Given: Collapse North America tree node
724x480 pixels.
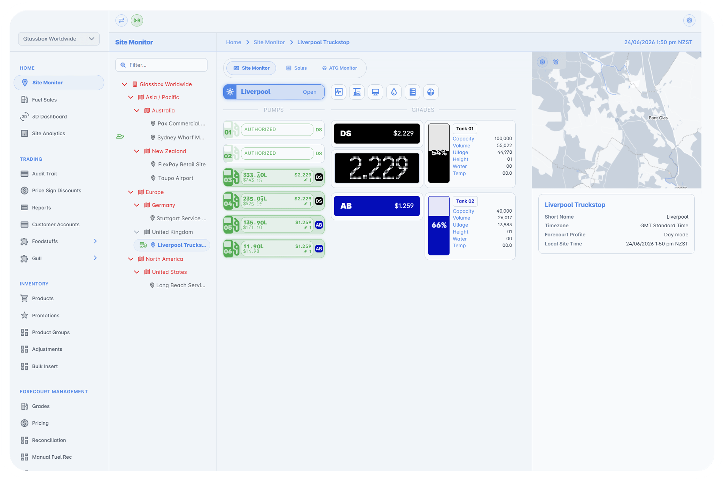Looking at the screenshot, I should click(x=131, y=259).
